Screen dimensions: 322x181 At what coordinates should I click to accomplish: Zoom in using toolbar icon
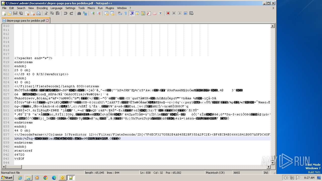93,13
